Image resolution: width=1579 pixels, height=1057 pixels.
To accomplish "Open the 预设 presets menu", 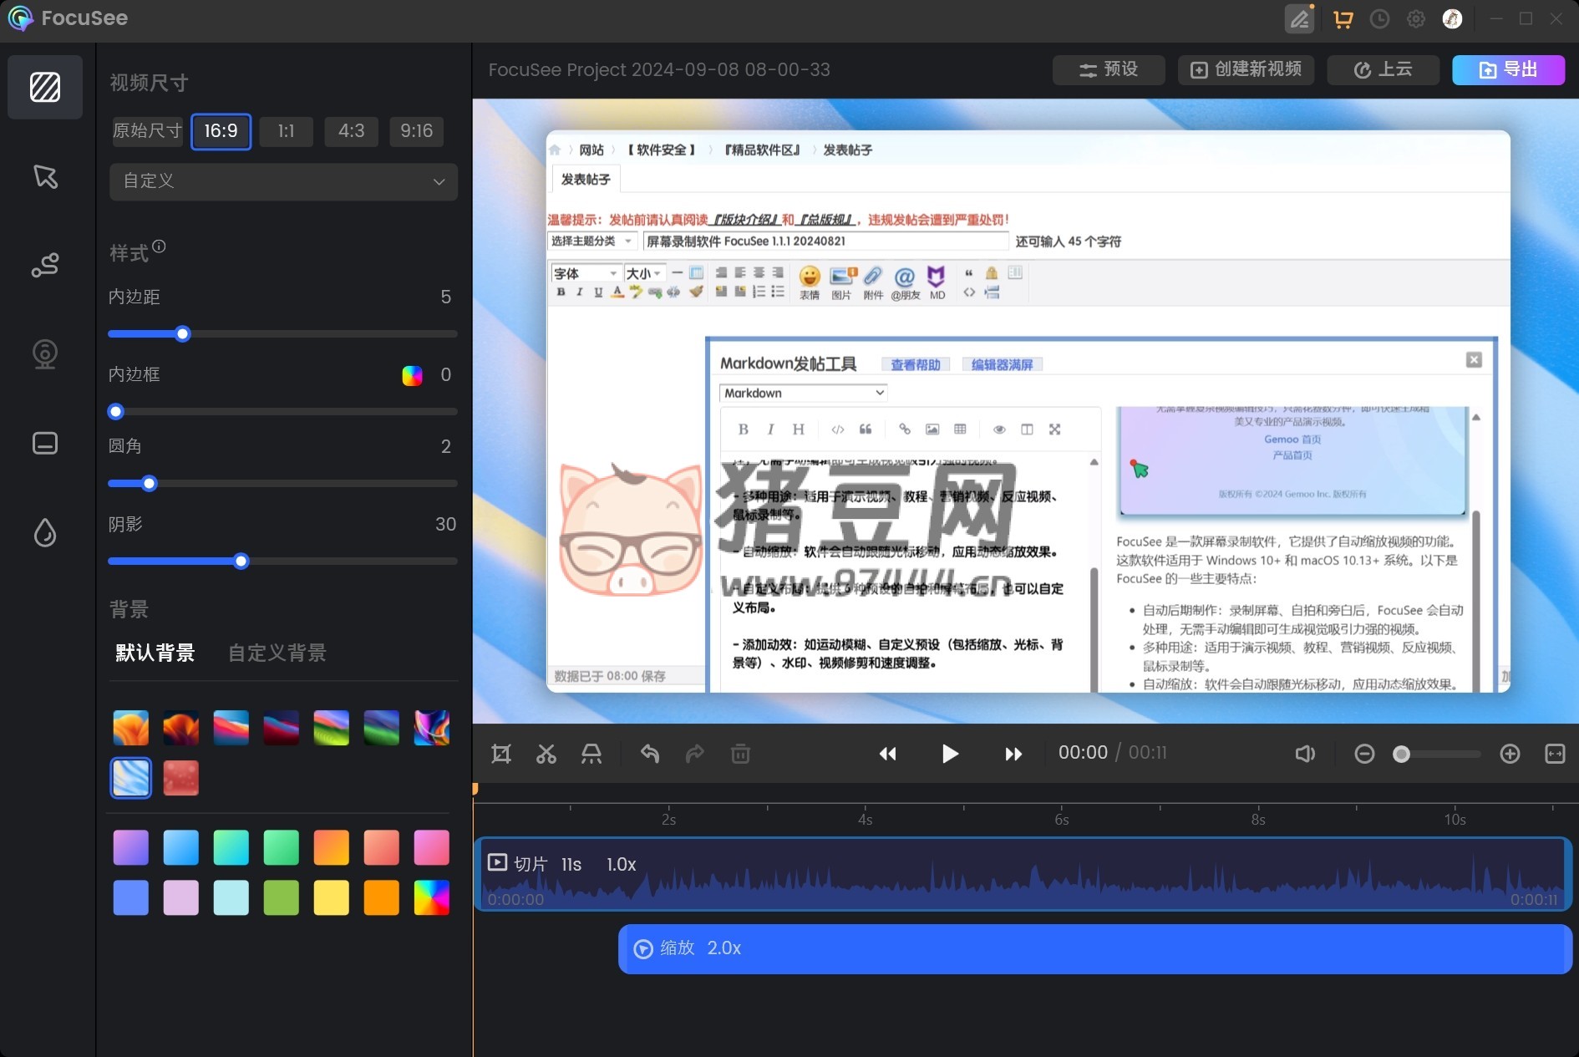I will [1108, 69].
